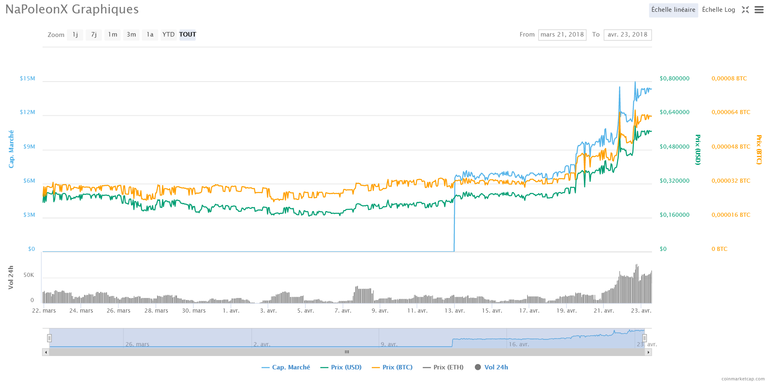Click the 1. avr. x-axis label
The height and width of the screenshot is (382, 770).
pos(231,311)
